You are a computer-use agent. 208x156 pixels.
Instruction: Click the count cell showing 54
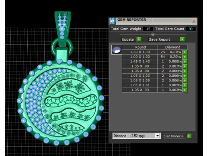tap(162, 57)
